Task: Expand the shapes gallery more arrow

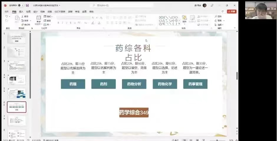Action: (x=179, y=24)
